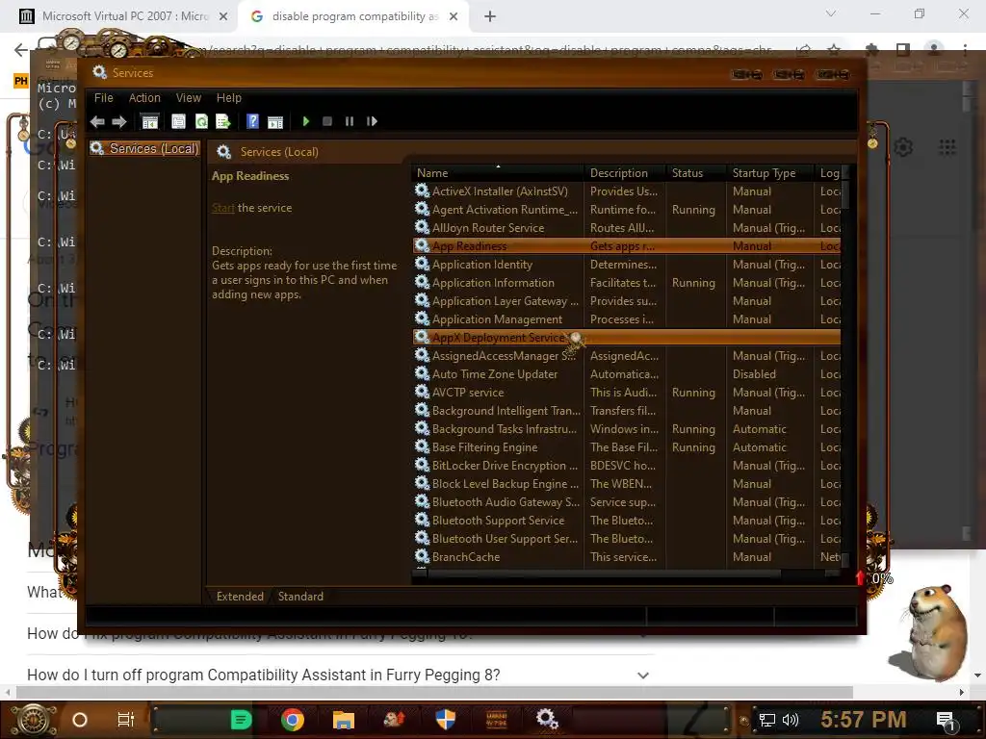Open the Help menu in Services

point(229,98)
